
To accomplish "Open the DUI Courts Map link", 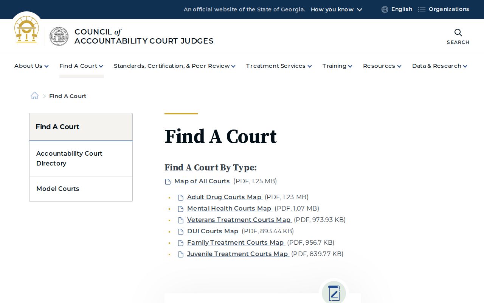I will click(x=213, y=231).
